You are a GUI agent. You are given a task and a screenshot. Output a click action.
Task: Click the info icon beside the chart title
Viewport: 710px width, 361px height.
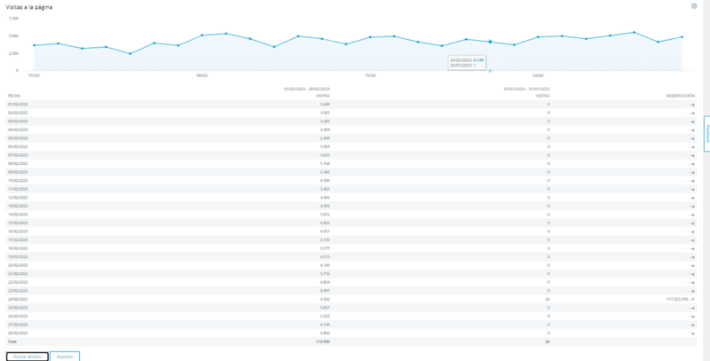click(692, 6)
